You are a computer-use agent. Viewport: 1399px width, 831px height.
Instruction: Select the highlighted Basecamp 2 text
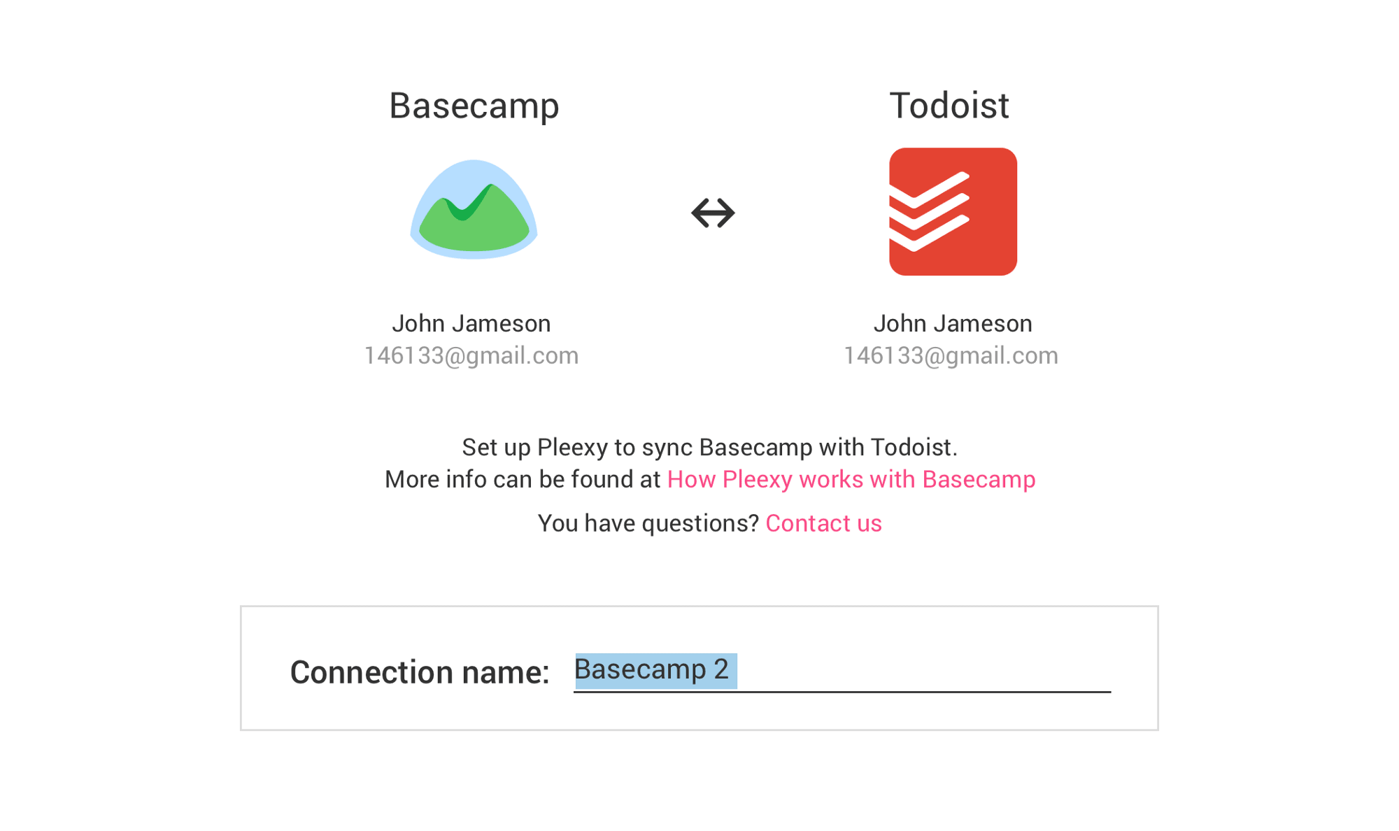click(654, 669)
